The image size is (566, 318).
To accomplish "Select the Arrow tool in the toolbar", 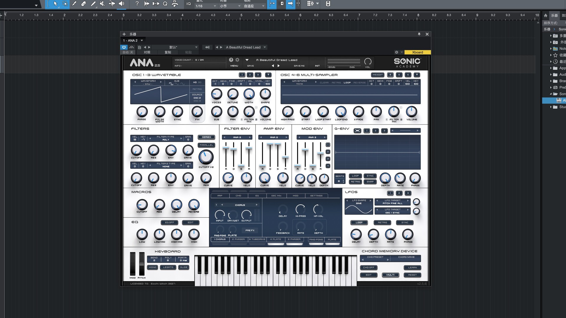I will click(x=55, y=4).
